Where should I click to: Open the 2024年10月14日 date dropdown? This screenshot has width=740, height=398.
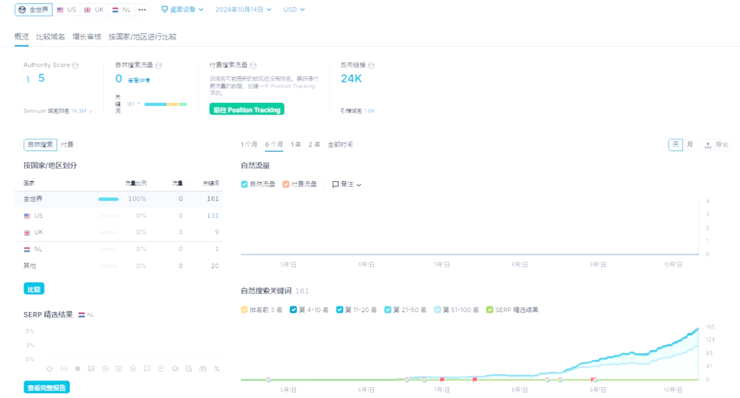coord(243,10)
